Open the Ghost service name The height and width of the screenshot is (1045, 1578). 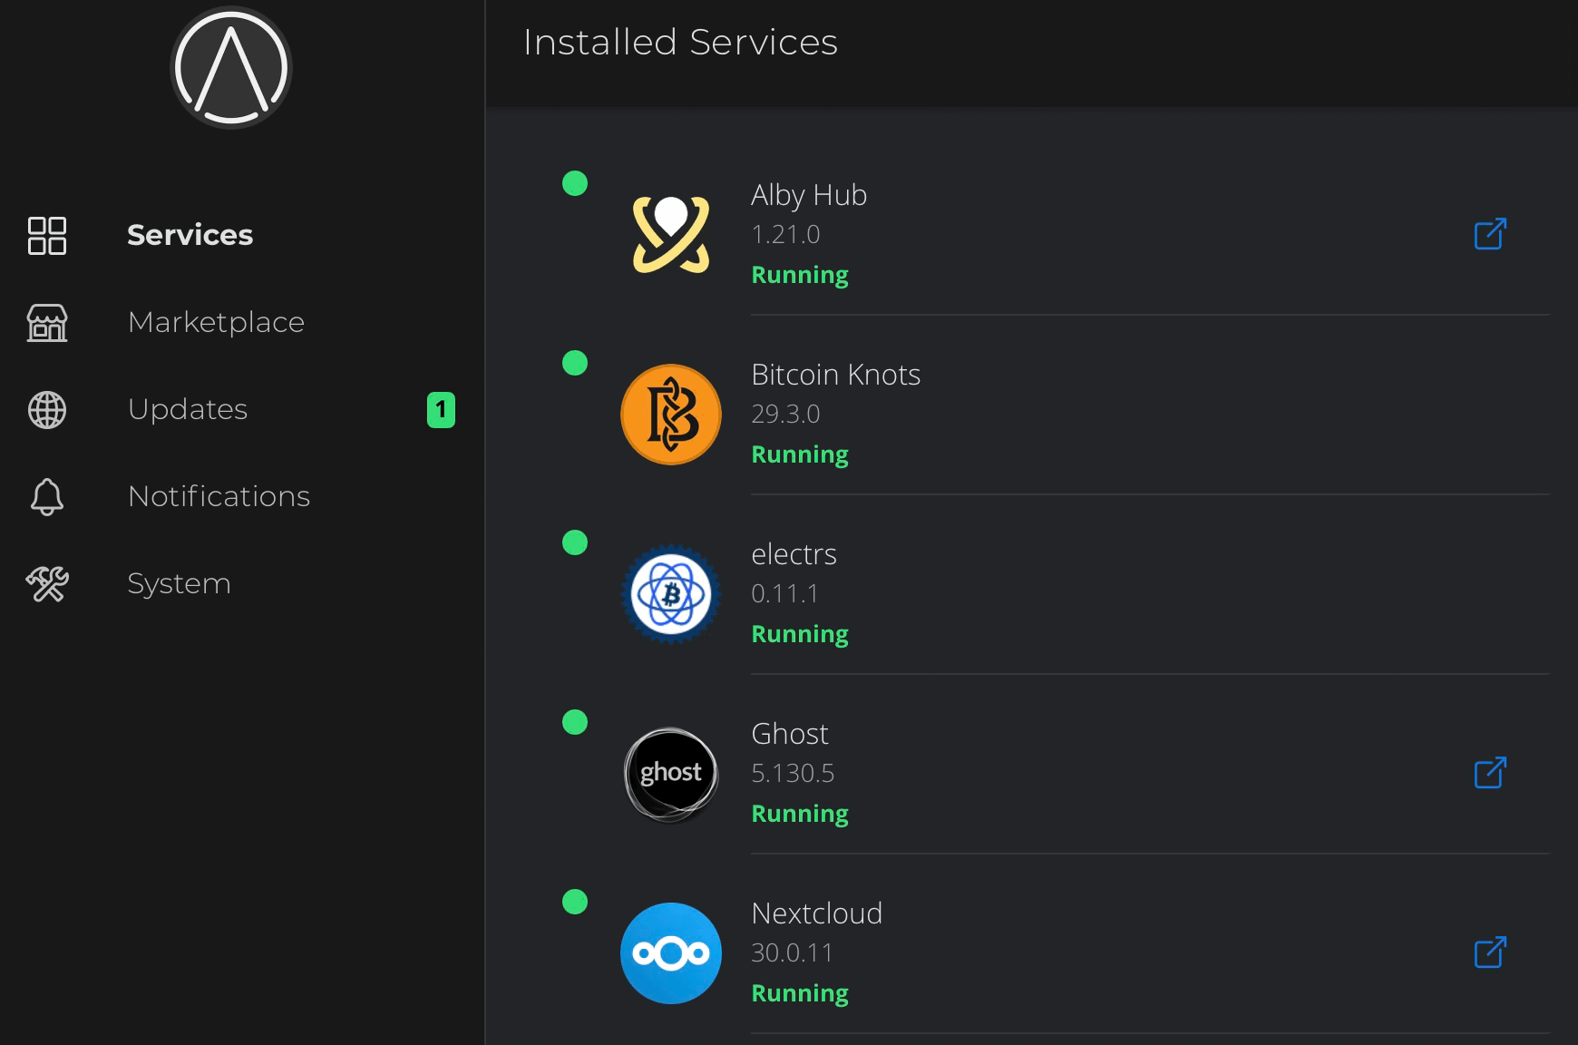(x=790, y=734)
